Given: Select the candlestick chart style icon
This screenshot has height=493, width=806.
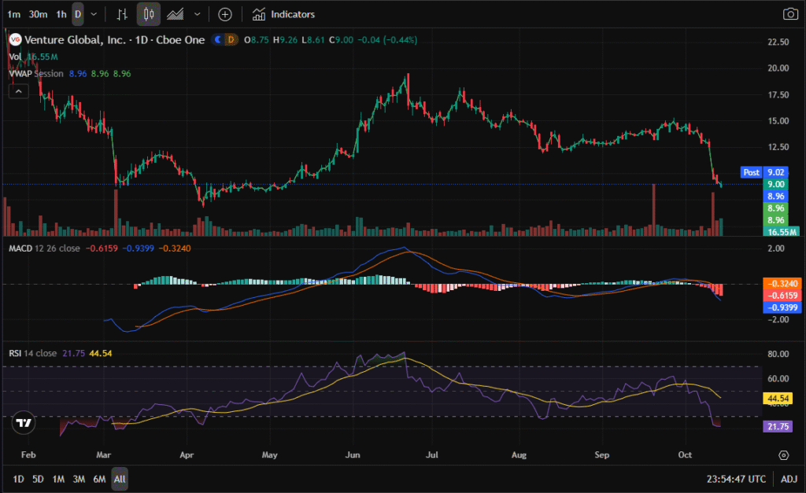Looking at the screenshot, I should 149,14.
